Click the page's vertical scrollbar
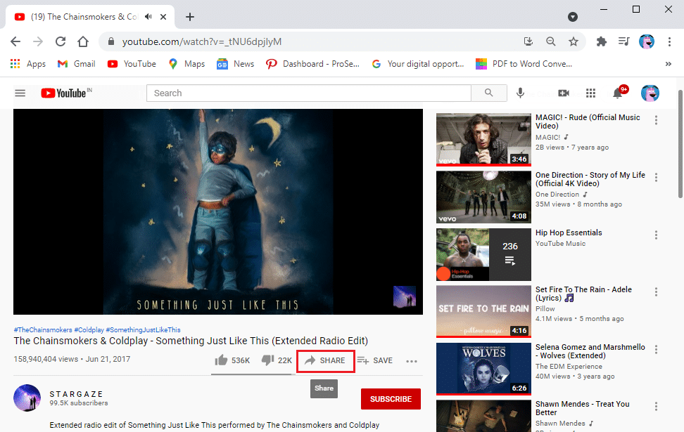Image resolution: width=684 pixels, height=432 pixels. [x=679, y=211]
